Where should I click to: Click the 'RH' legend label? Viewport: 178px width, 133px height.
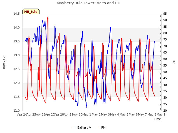tap(103, 127)
